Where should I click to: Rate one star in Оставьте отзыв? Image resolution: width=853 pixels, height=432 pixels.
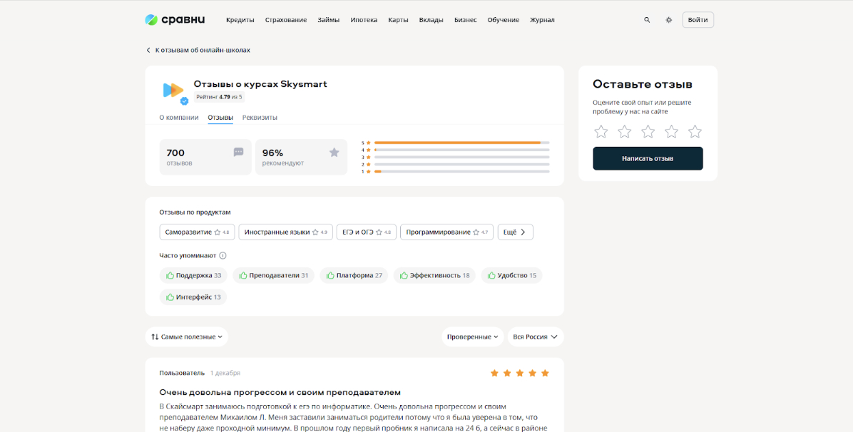click(x=601, y=132)
